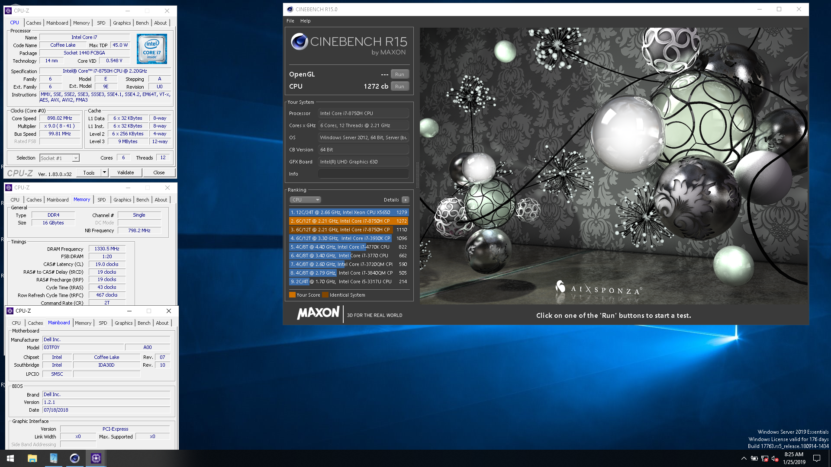Image resolution: width=831 pixels, height=467 pixels.
Task: Click title bar icon of Mainboard CPU-Z window
Action: click(x=10, y=311)
